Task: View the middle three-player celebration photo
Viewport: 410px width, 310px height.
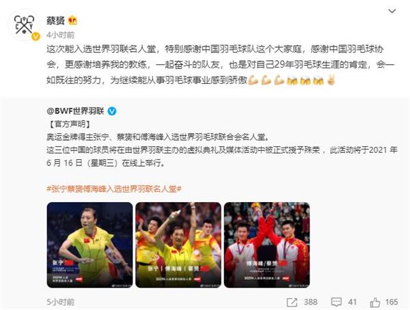Action: [x=178, y=245]
